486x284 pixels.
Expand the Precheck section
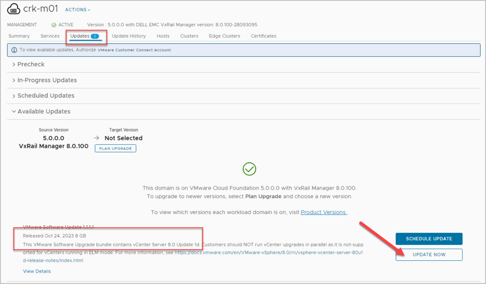point(31,64)
